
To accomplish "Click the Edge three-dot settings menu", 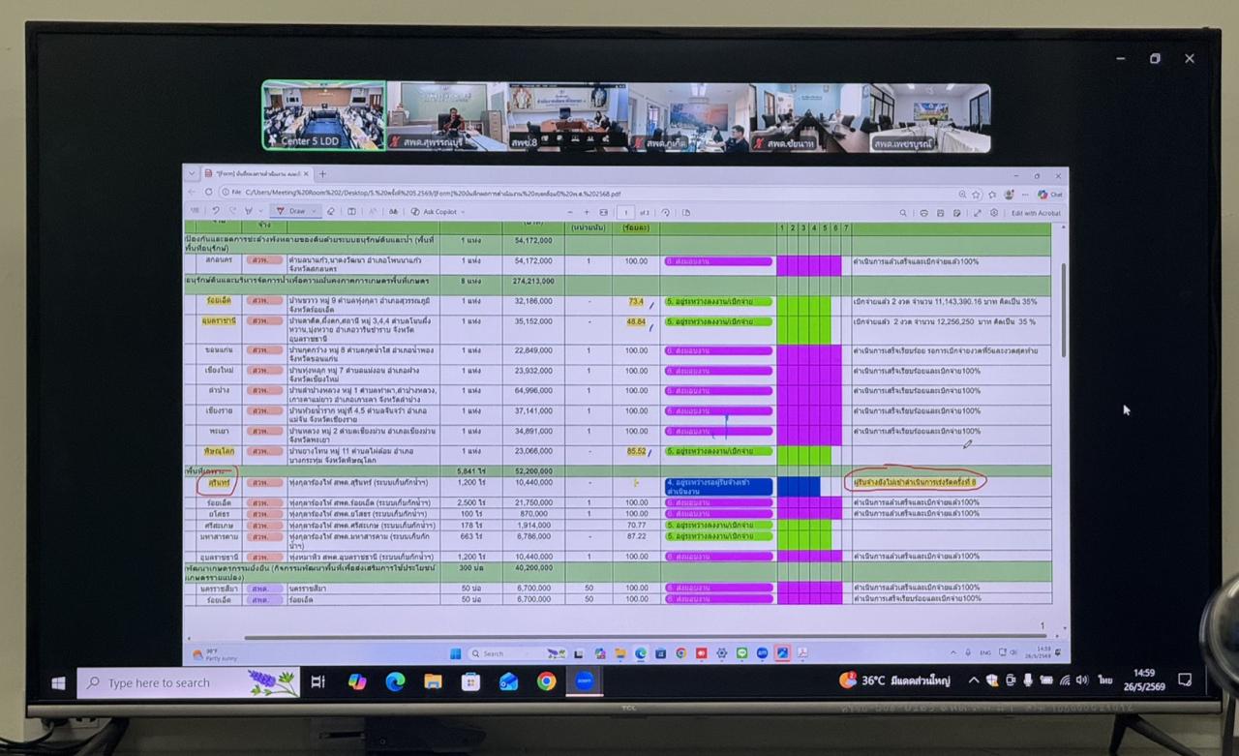I will [1027, 194].
